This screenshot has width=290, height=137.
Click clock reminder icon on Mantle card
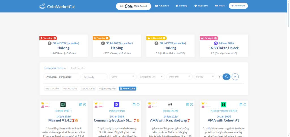(84, 105)
